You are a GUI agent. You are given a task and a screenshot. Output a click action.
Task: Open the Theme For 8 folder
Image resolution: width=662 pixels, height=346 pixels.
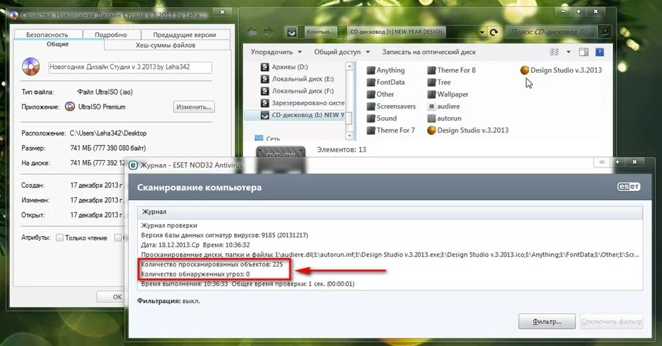click(451, 70)
